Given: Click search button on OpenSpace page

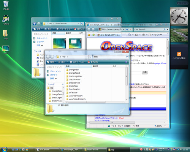Looking at the screenshot, I should [145, 72].
